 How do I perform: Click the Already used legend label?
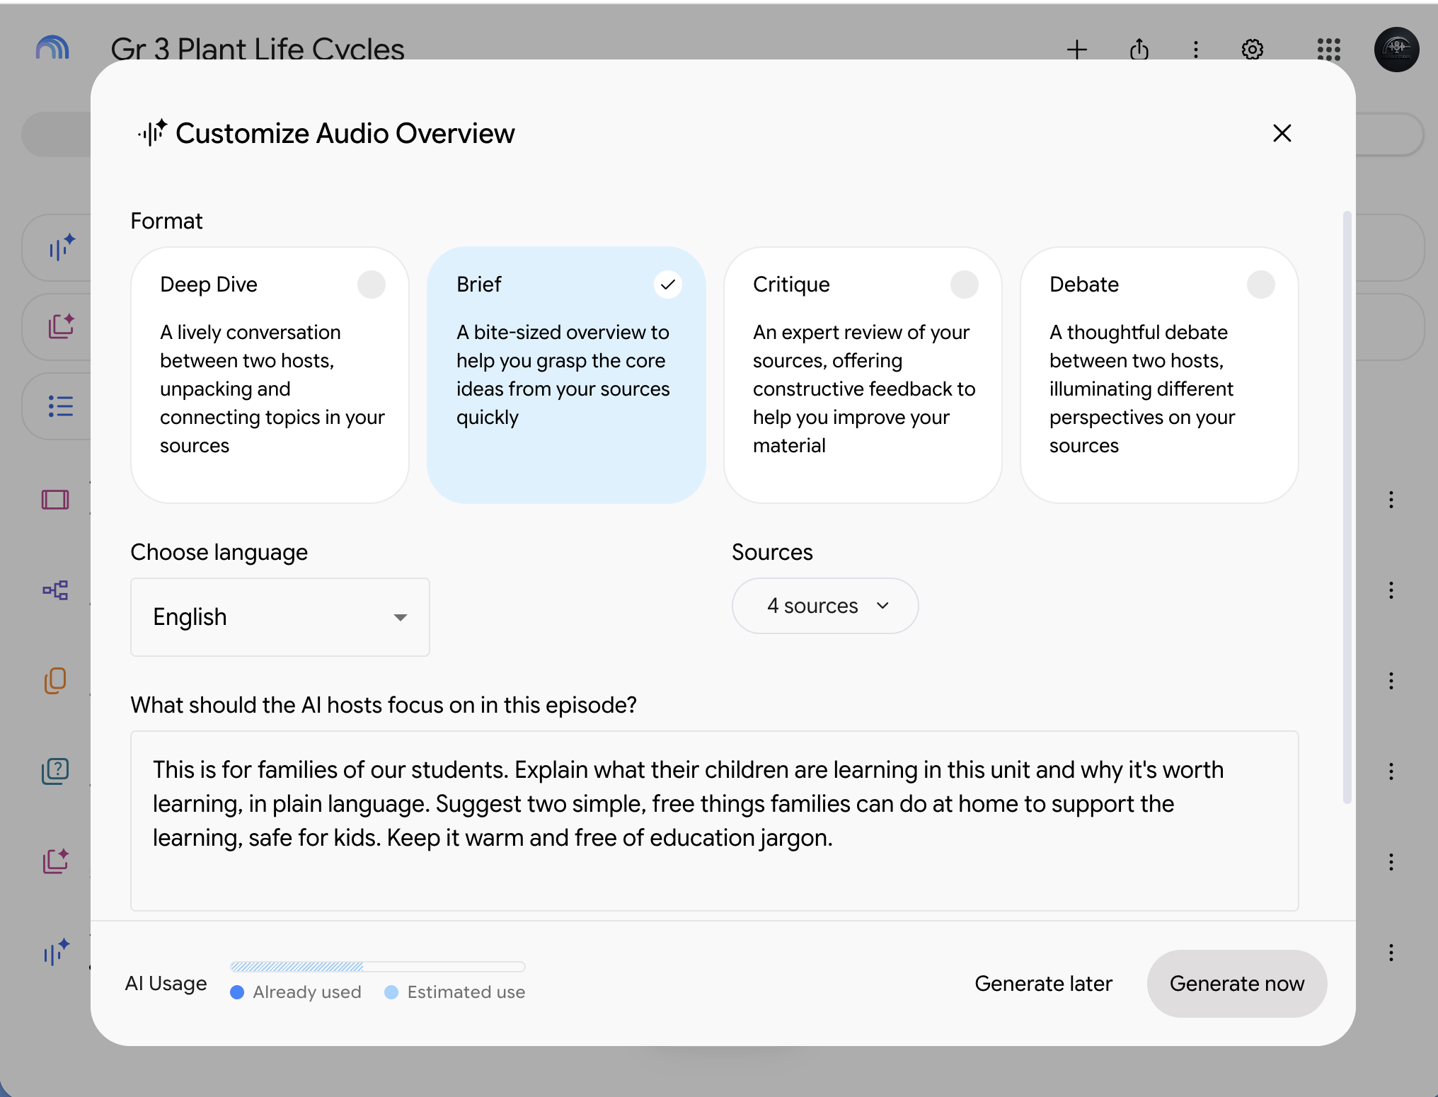(x=306, y=992)
